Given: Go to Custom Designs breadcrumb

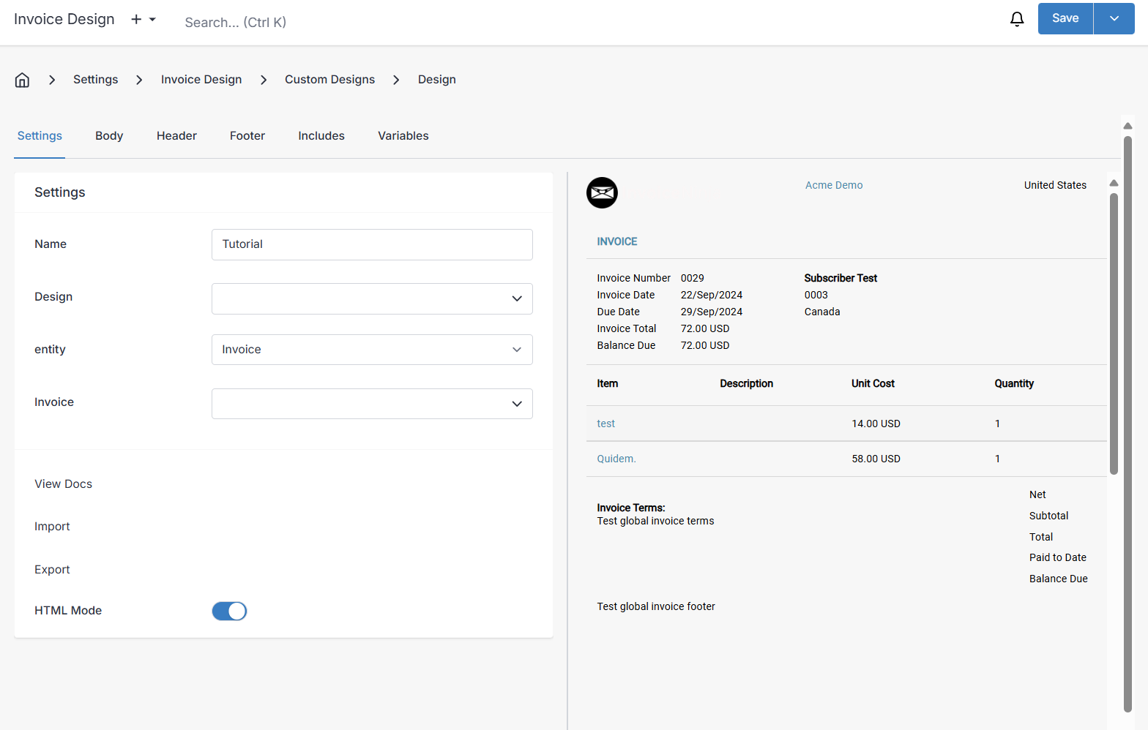Looking at the screenshot, I should [x=329, y=80].
